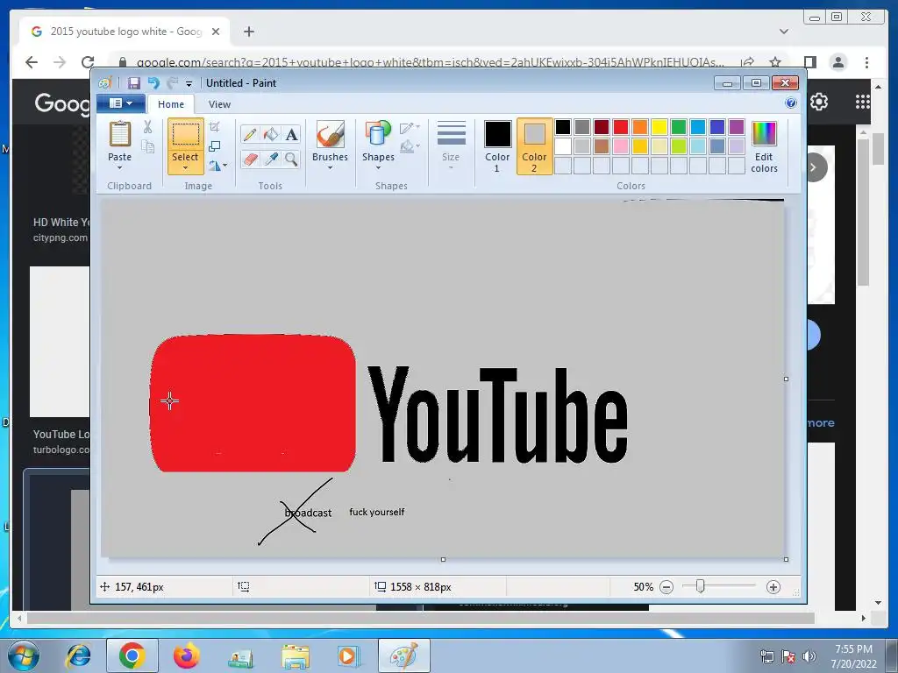Screen dimensions: 898x673
Task: Click the zoom in plus button
Action: coord(773,587)
